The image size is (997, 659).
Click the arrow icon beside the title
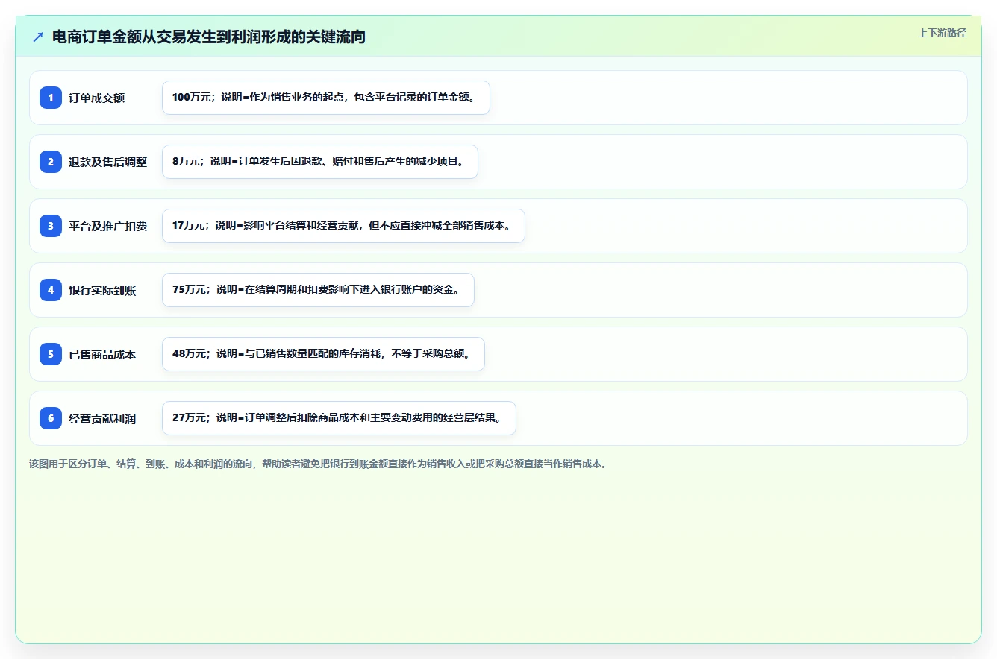click(x=38, y=37)
